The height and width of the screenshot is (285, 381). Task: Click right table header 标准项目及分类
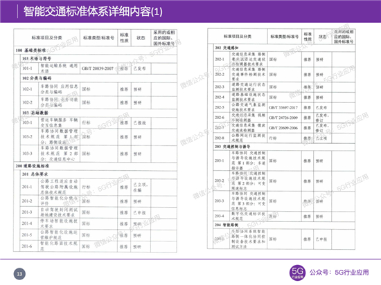click(238, 37)
